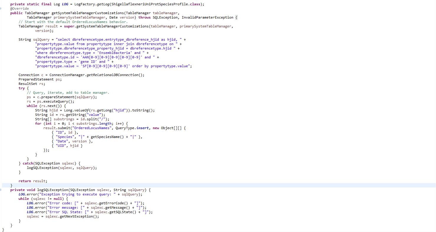Click ShigellaflexneriUniProtSpeciesProfile.class in the first line

[155, 4]
